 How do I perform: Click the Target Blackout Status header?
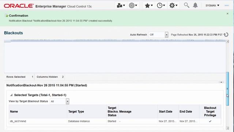click(x=112, y=111)
